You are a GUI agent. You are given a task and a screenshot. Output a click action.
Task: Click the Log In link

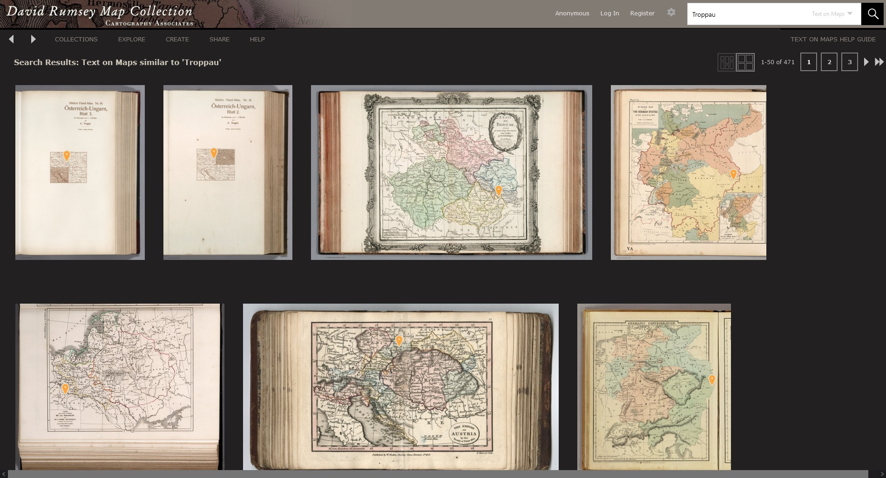coord(609,13)
